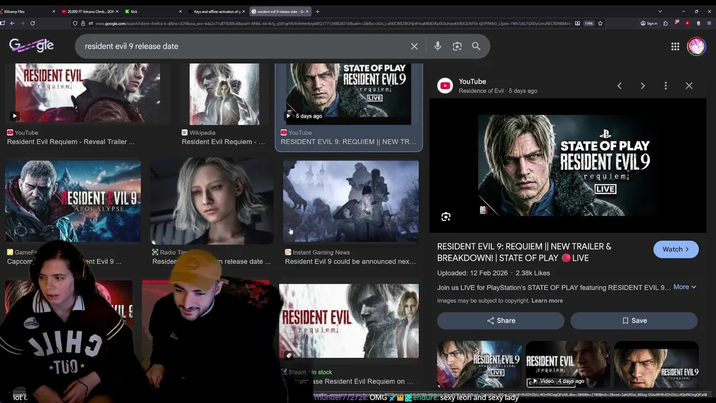The height and width of the screenshot is (403, 716).
Task: Open the preview panel three-dot menu
Action: 666,86
